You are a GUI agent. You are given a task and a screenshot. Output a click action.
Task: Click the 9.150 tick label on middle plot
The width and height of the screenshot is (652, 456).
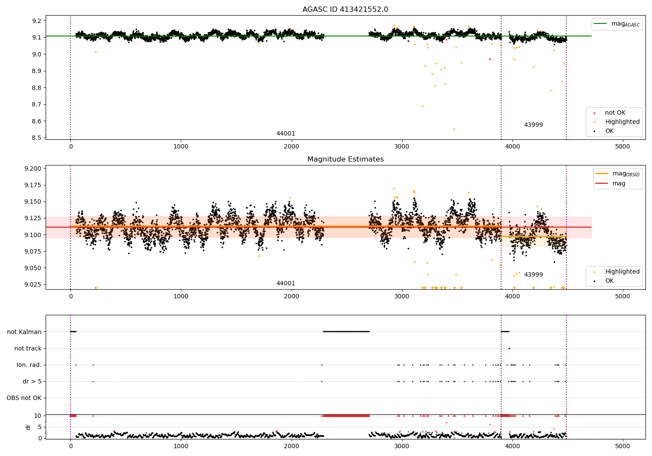33,202
